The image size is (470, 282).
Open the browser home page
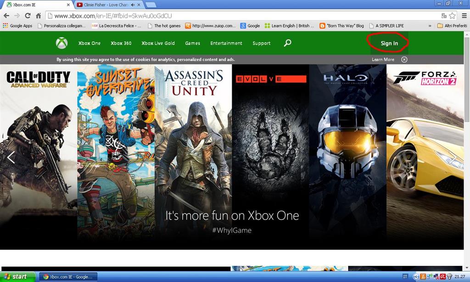coord(39,16)
